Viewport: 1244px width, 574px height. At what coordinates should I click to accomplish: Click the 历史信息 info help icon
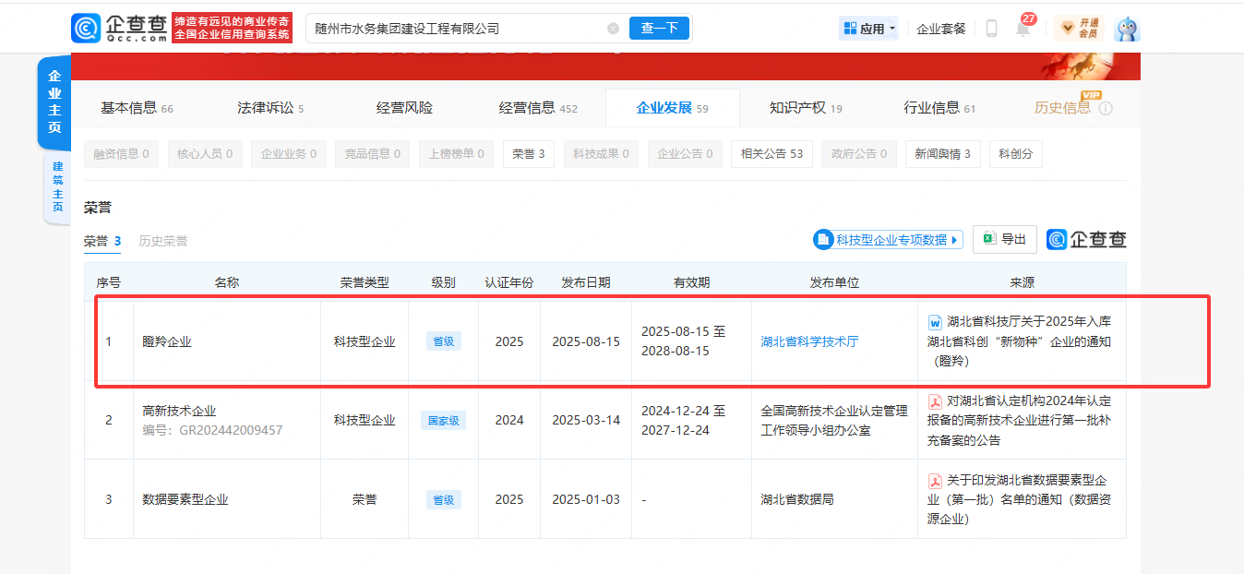[x=1106, y=108]
